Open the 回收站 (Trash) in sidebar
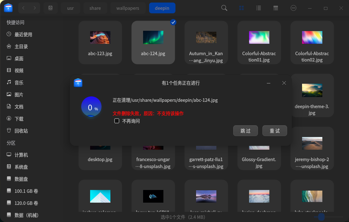This screenshot has width=349, height=222. 19,131
